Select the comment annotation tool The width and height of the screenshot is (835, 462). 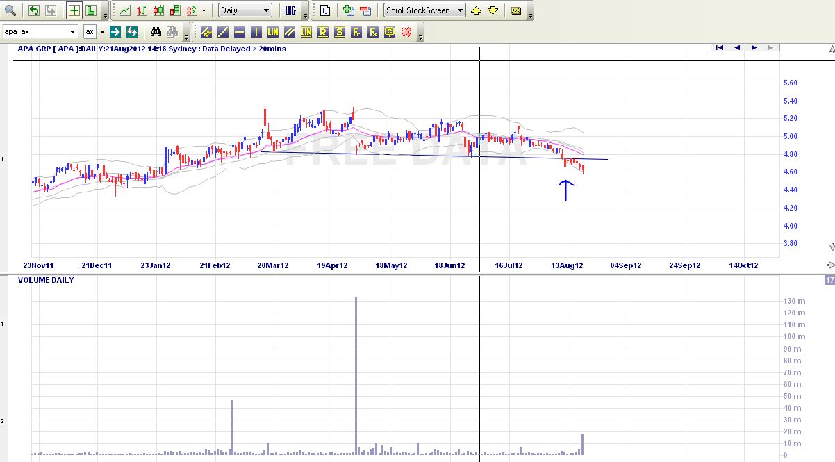pos(390,32)
